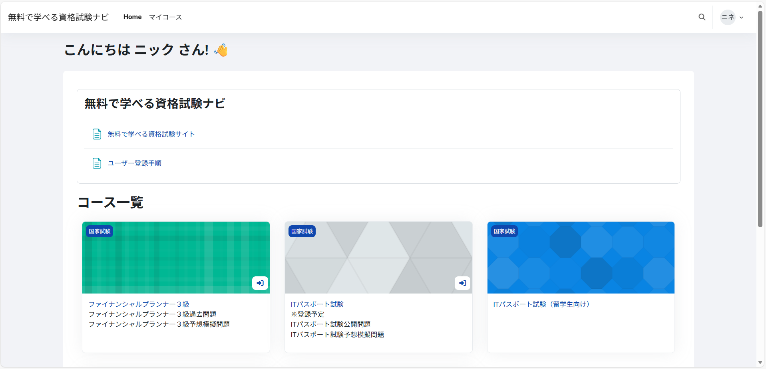Screen dimensions: 766x369
Task: Click the ニネ user avatar
Action: [728, 17]
